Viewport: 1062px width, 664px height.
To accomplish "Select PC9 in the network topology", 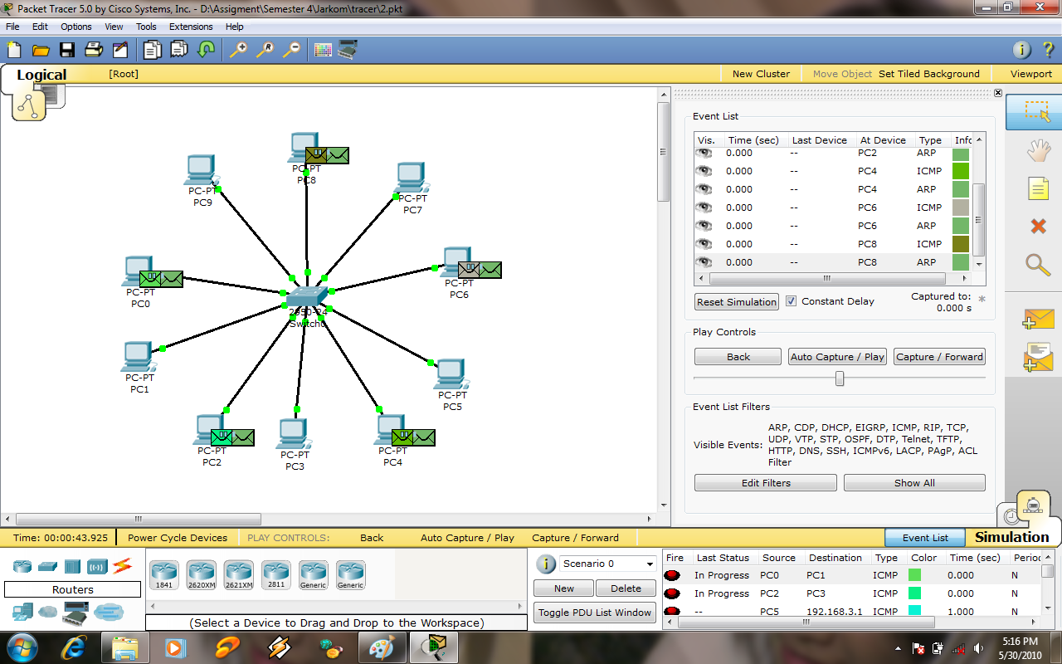I will (200, 170).
